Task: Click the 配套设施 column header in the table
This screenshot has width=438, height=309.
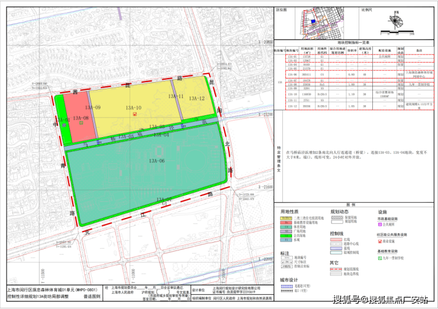Action: [385, 50]
